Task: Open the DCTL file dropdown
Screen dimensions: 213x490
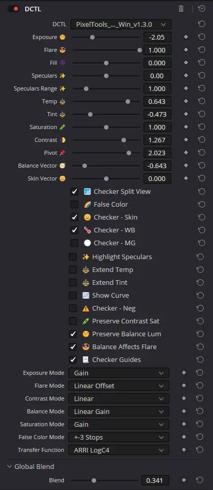Action: point(121,24)
